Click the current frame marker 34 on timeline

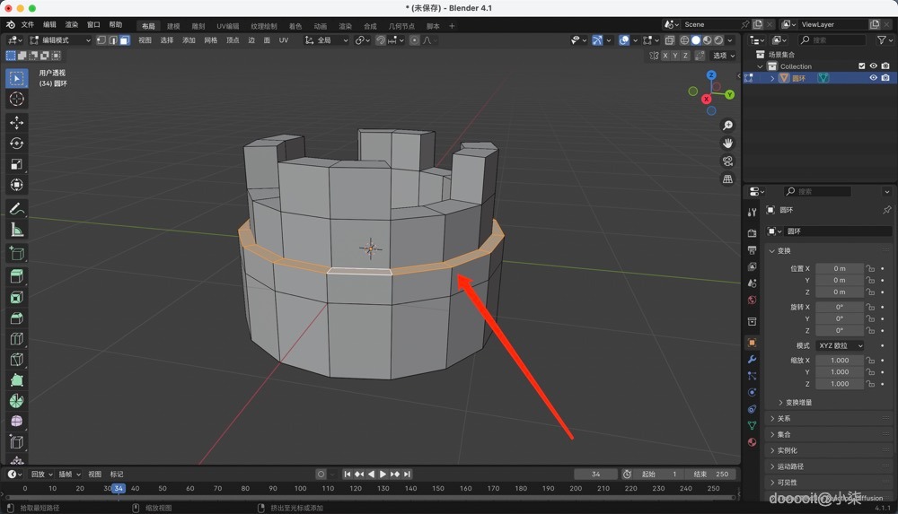119,488
